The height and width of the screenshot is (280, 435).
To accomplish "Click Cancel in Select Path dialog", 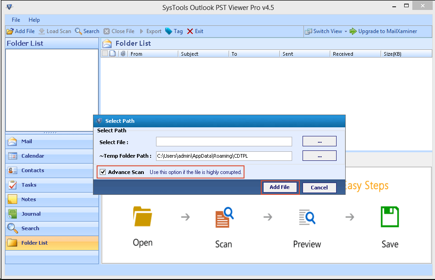I will tap(319, 188).
